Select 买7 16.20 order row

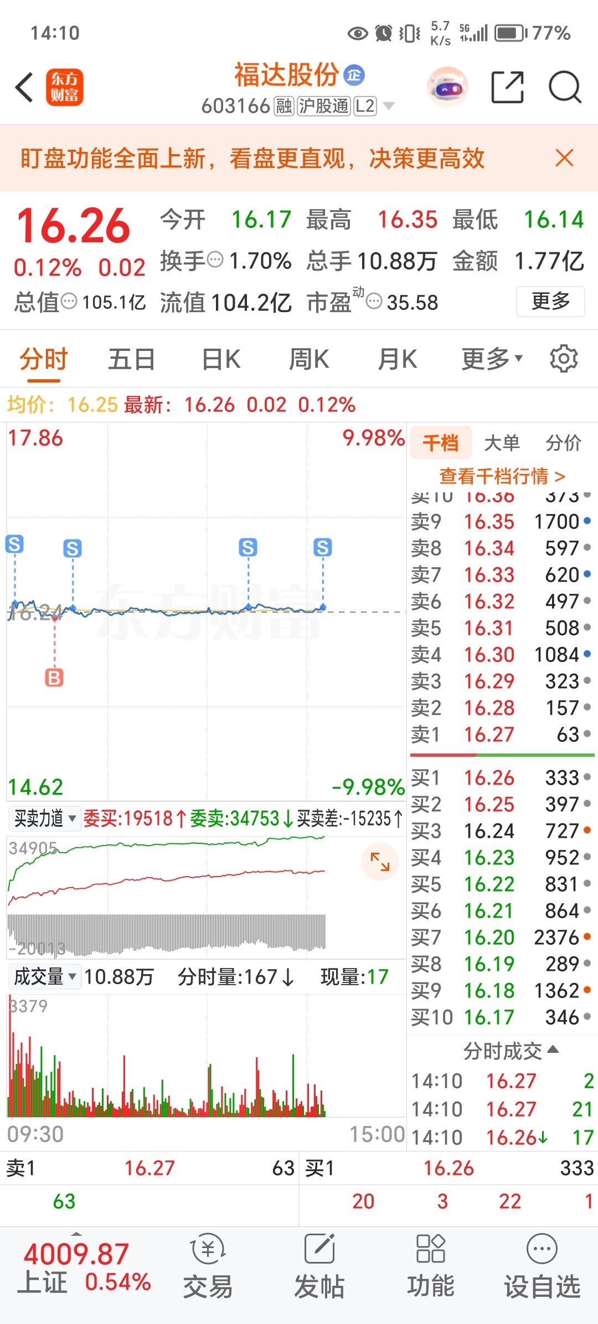[501, 937]
